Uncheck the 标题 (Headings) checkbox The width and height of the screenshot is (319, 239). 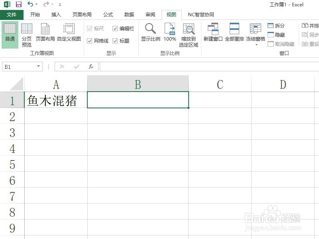tap(114, 41)
